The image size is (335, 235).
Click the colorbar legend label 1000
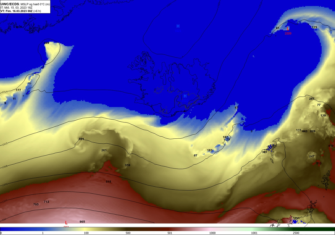point(212,233)
